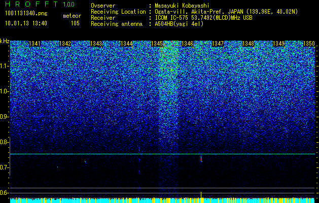Click the 1347 time marker
The height and width of the screenshot is (203, 319).
tap(218, 44)
